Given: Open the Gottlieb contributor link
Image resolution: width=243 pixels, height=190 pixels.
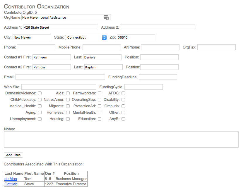Looking at the screenshot, I should [11, 184].
